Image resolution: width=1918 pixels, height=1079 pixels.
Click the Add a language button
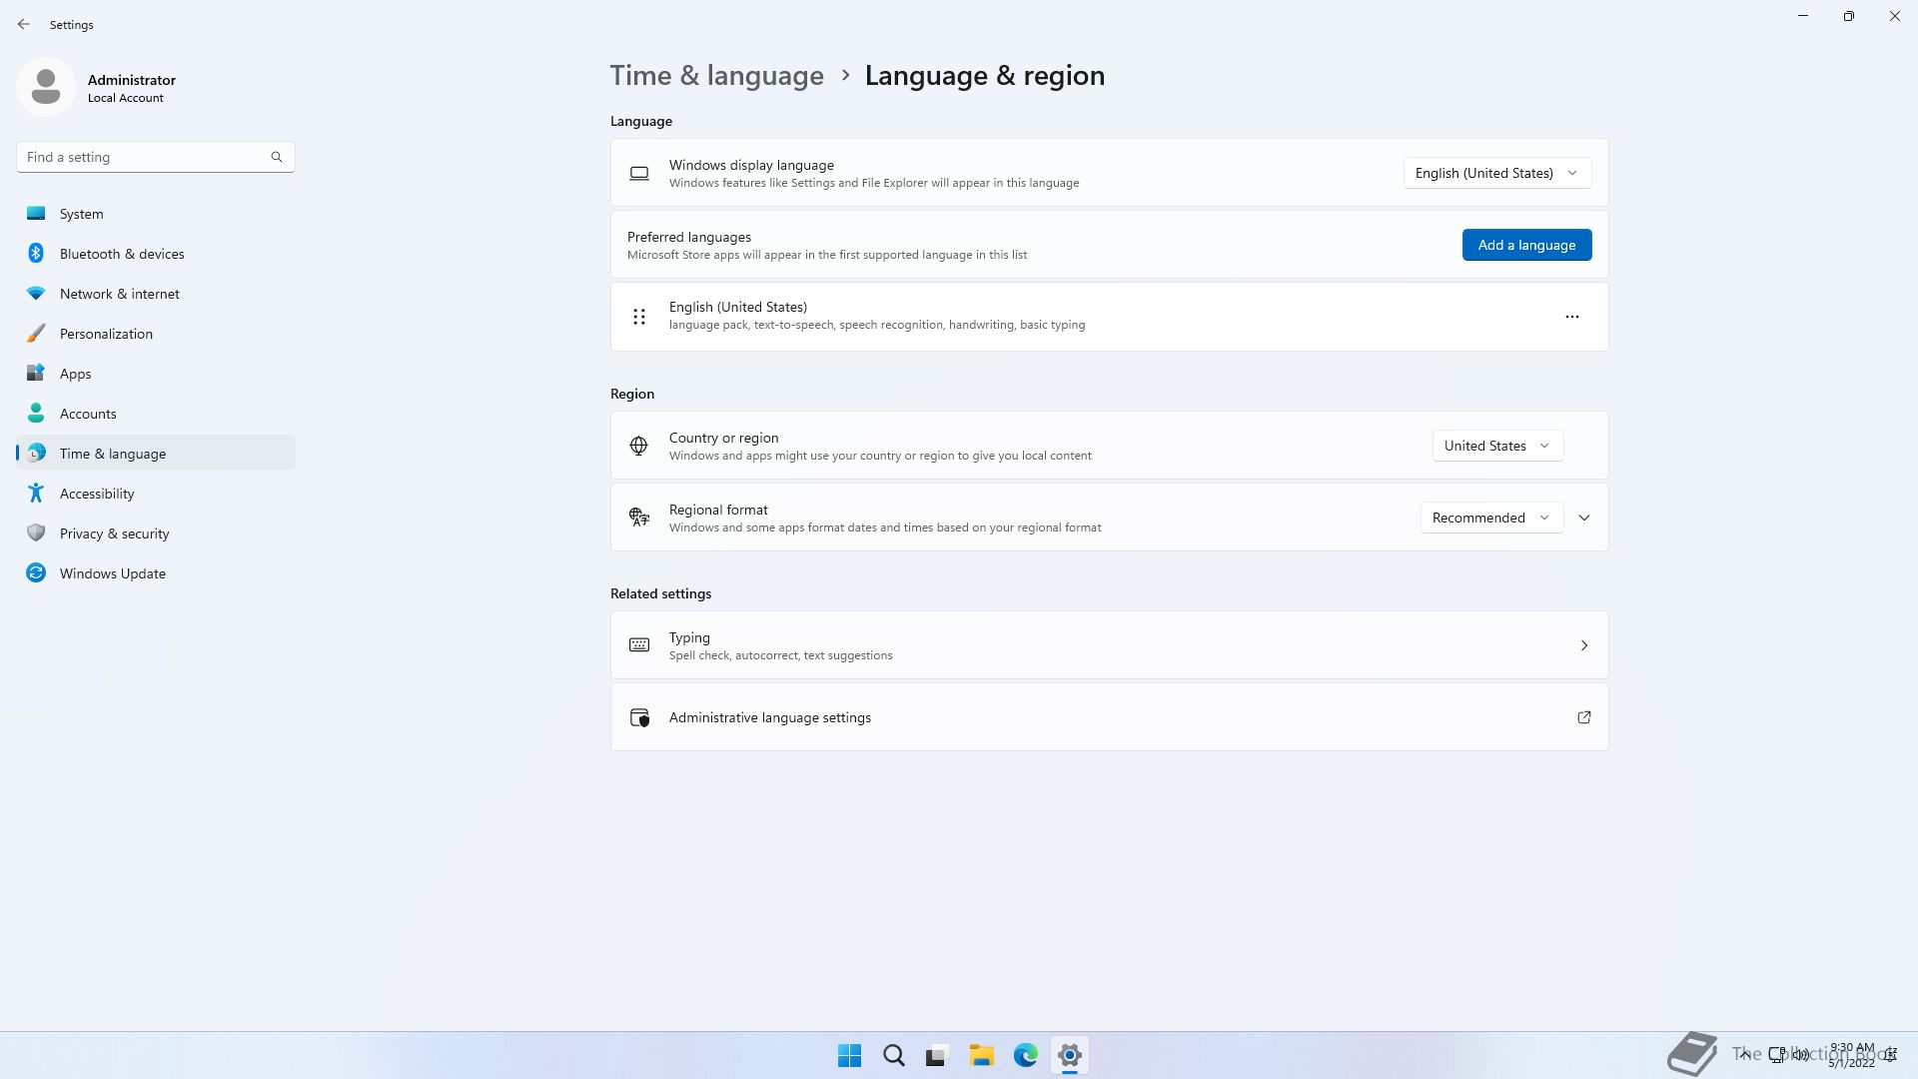click(1526, 245)
